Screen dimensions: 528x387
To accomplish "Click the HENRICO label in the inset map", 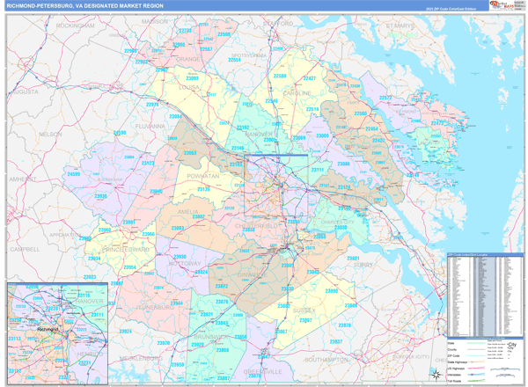I will [x=90, y=354].
